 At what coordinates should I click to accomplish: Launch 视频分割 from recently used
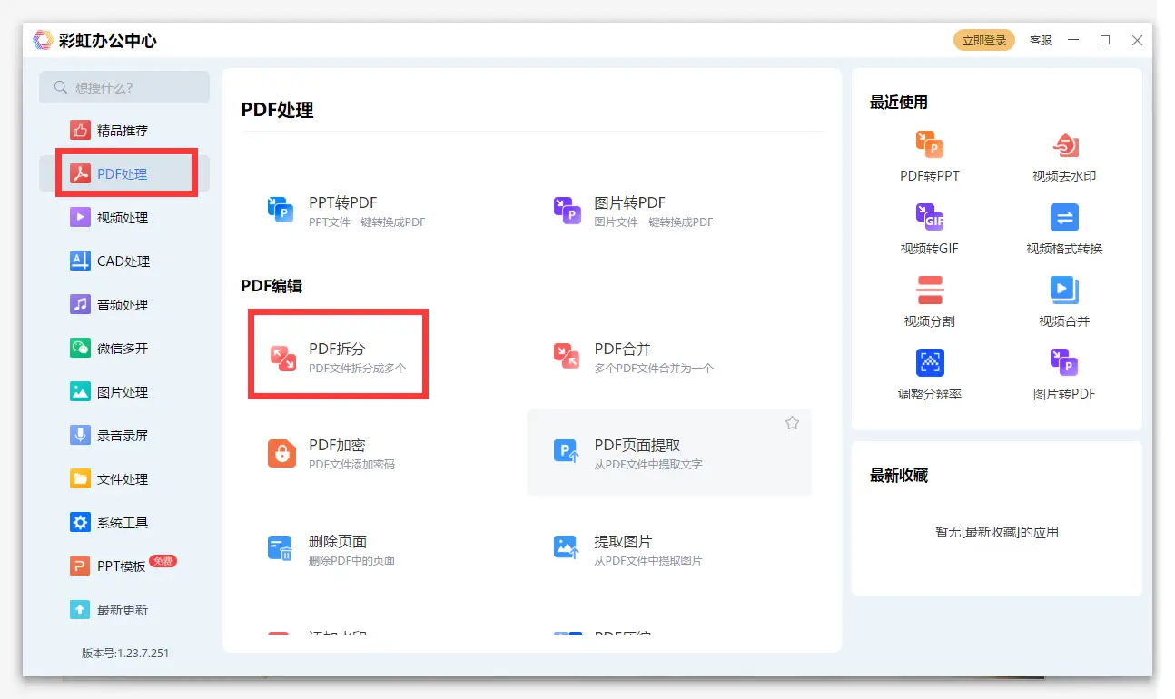pos(930,290)
